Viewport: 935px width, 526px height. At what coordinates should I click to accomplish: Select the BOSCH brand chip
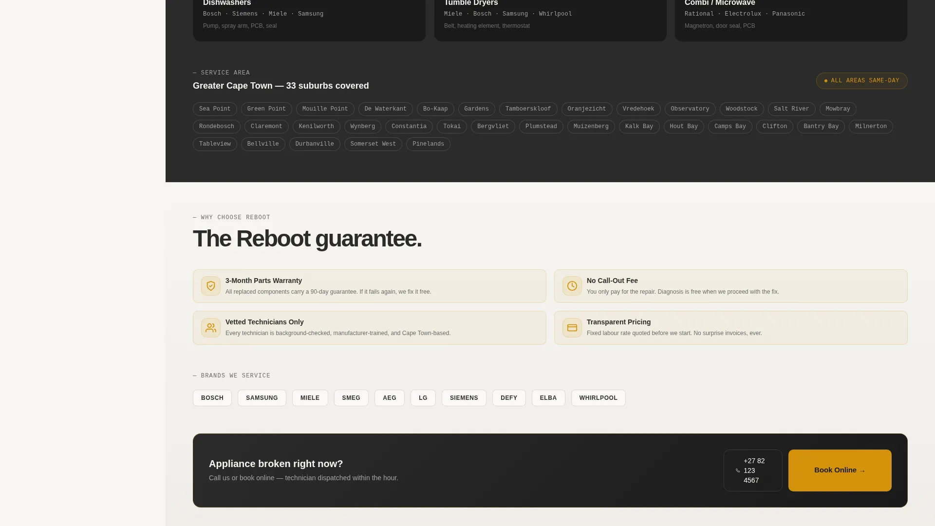(212, 398)
